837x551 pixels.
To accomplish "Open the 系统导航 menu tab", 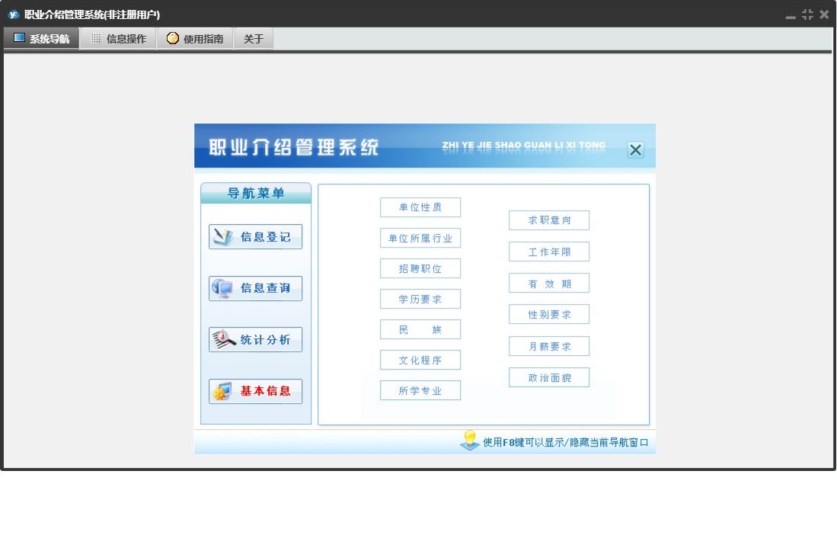I will [42, 38].
